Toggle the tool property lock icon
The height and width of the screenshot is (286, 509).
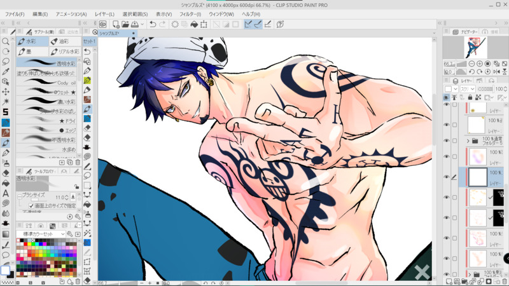click(x=76, y=187)
